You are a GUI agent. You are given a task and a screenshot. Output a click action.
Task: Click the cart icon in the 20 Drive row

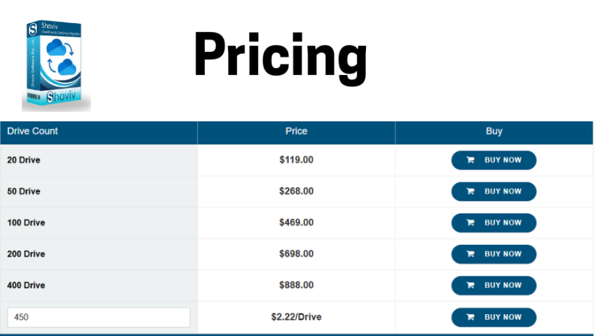coord(471,160)
